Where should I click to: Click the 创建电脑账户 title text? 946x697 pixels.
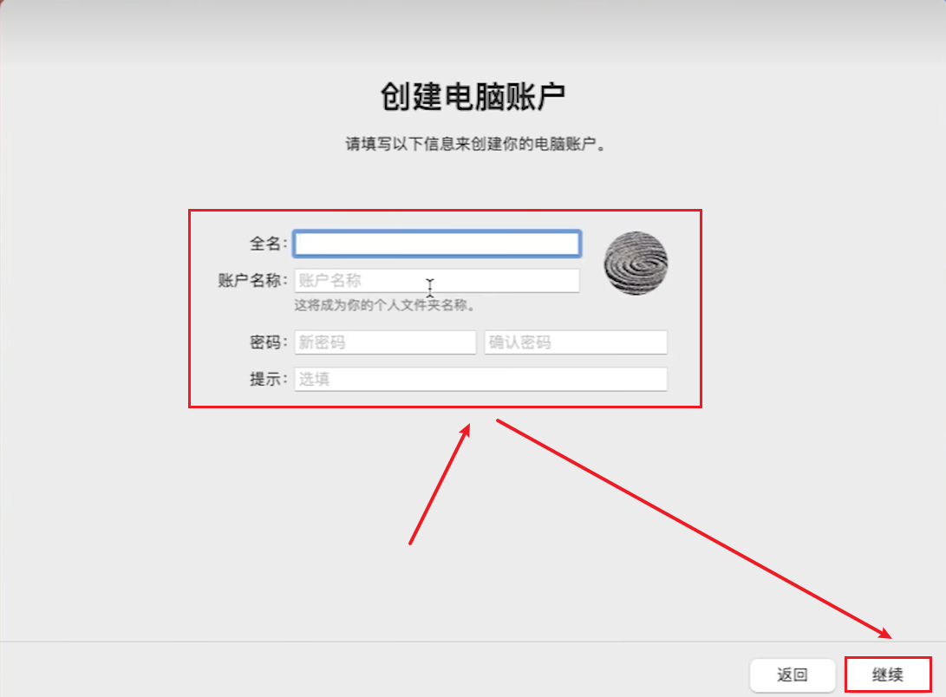coord(473,94)
